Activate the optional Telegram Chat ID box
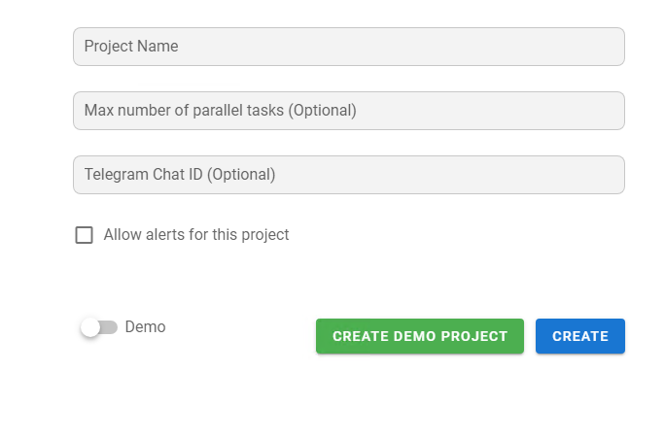Image resolution: width=665 pixels, height=440 pixels. 348,175
